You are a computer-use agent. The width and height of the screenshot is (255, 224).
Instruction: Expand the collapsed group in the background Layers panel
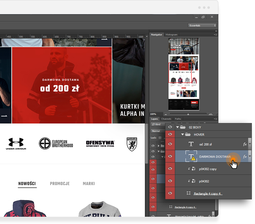pyautogui.click(x=158, y=146)
